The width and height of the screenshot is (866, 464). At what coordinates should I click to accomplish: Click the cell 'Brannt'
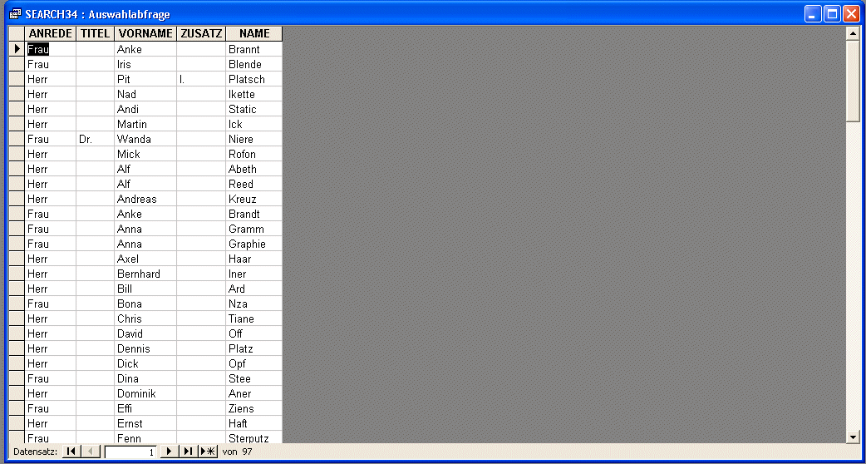(254, 49)
